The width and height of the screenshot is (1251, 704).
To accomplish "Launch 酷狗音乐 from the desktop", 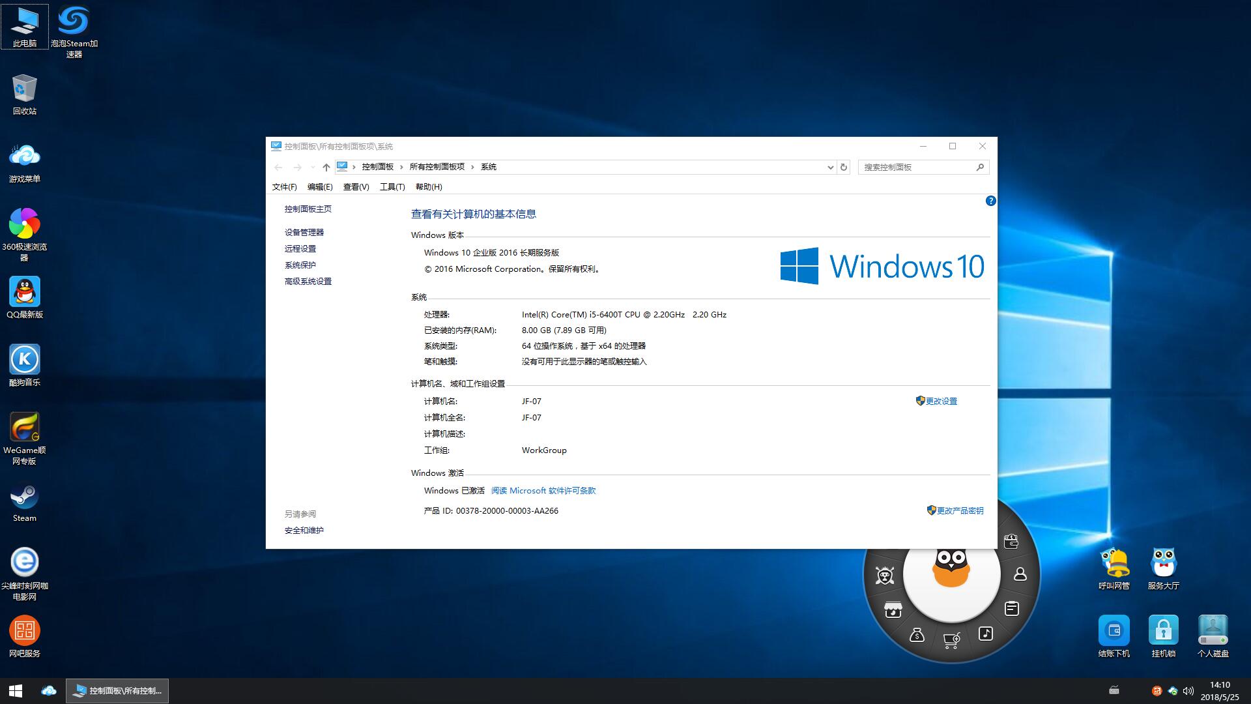I will pyautogui.click(x=25, y=366).
